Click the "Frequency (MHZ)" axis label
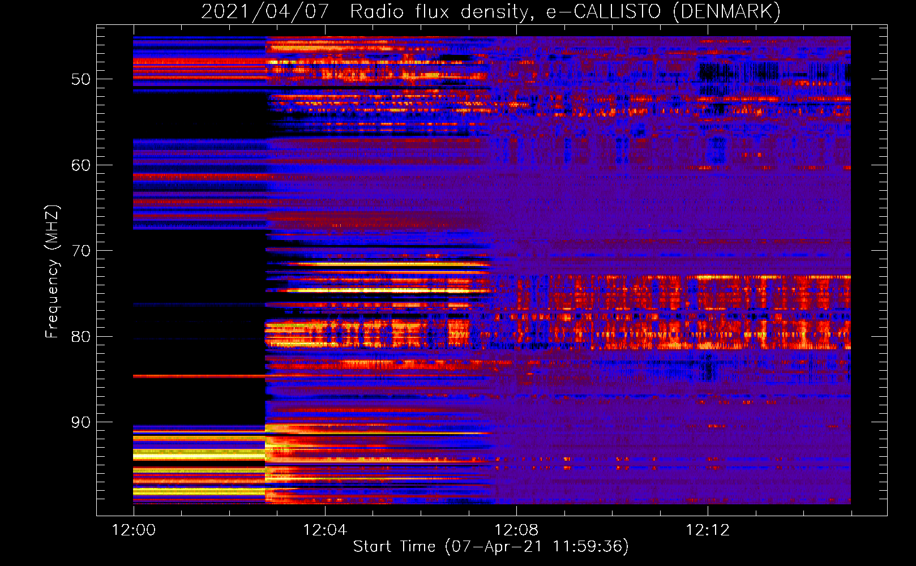Viewport: 916px width, 566px height. (52, 271)
